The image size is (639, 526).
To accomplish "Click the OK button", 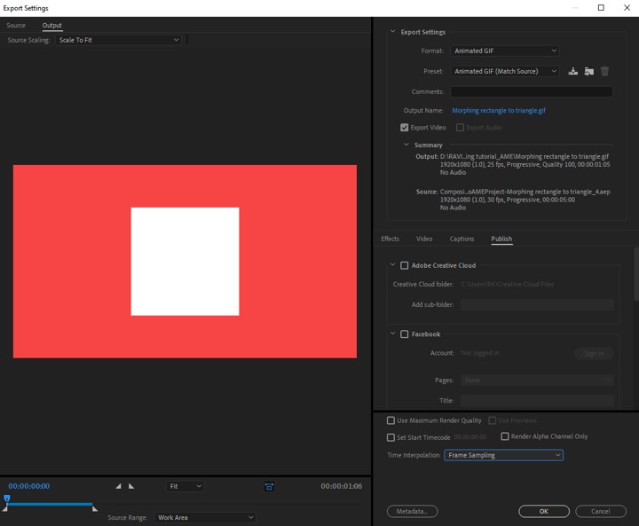I will pyautogui.click(x=544, y=511).
